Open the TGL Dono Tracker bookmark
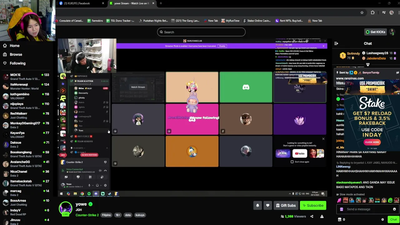This screenshot has width=400, height=225. [x=120, y=21]
